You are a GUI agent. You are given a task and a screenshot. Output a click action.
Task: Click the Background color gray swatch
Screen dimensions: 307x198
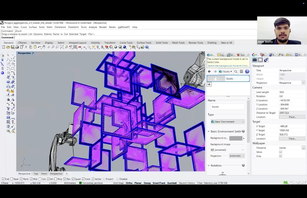[x=236, y=138]
